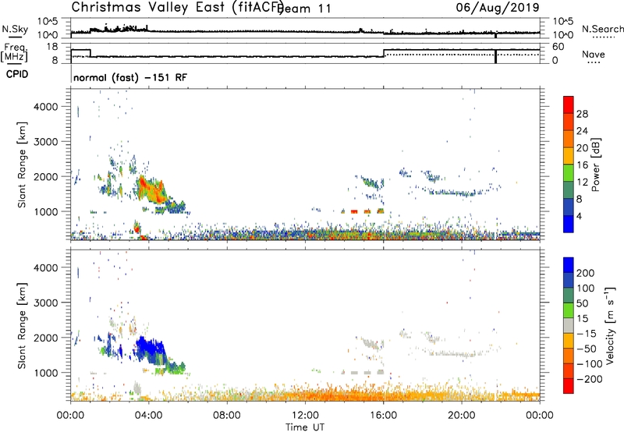The image size is (624, 432).
Task: Click the '08:00' time tick label
Action: pos(227,416)
